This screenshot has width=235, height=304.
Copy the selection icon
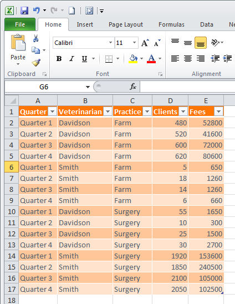(35, 50)
